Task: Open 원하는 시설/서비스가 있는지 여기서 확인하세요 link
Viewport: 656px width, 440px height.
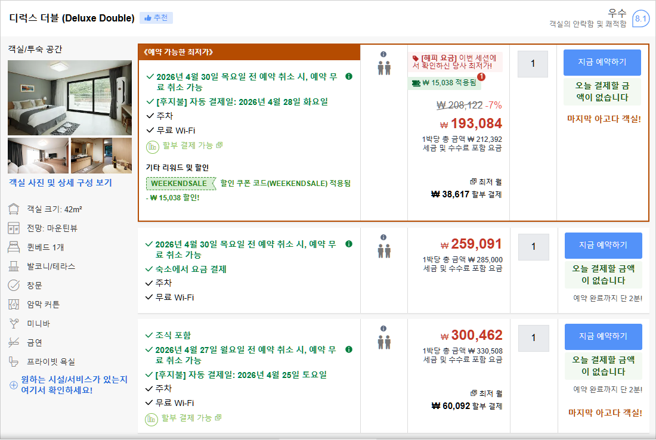Action: pyautogui.click(x=74, y=385)
